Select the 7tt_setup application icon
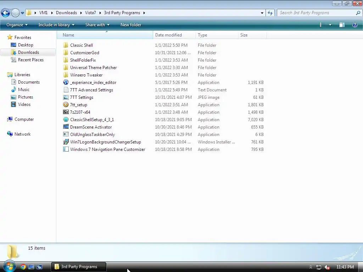Screen dimensions: 363x272 [x=66, y=104]
